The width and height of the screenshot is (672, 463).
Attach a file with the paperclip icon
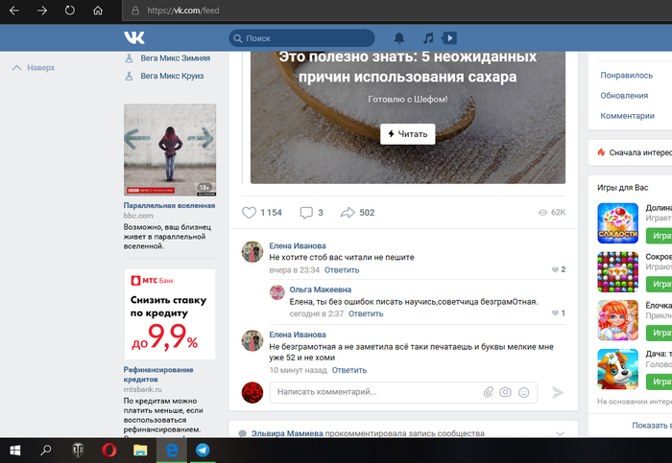tap(488, 392)
